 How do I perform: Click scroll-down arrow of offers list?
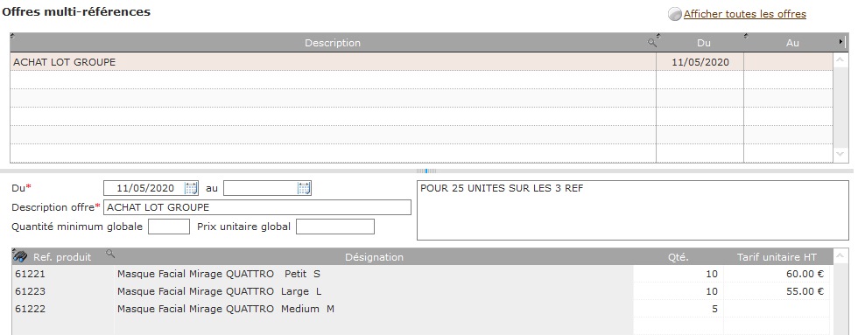pyautogui.click(x=840, y=155)
